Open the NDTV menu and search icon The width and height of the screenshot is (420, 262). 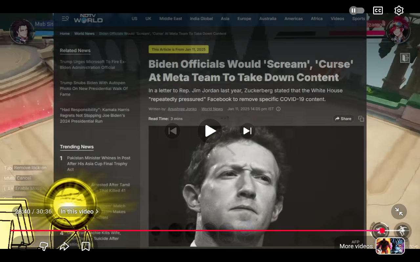pos(65,19)
